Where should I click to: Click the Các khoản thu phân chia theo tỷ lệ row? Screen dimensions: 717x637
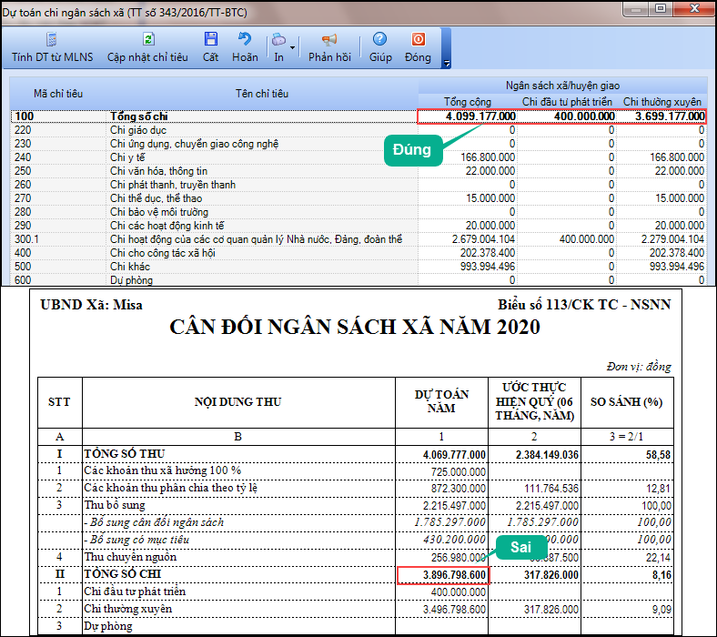coord(355,489)
